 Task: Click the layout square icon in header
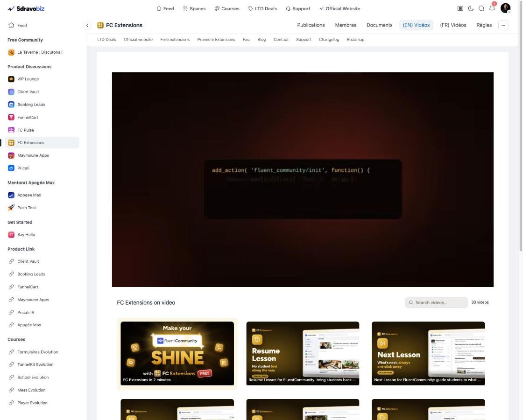460,8
